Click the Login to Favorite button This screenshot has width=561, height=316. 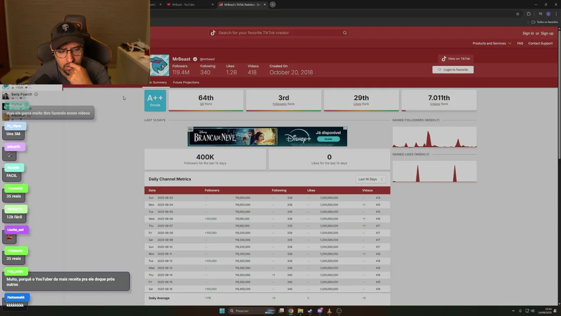(x=453, y=69)
